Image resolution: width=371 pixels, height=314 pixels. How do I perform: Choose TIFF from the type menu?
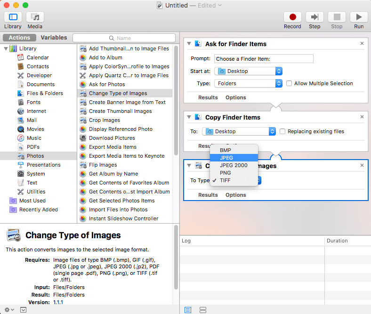234,181
